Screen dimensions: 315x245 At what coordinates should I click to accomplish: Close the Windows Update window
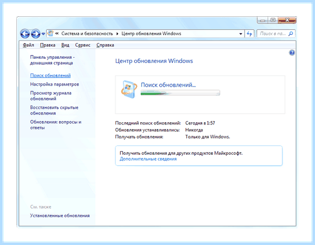coord(287,20)
